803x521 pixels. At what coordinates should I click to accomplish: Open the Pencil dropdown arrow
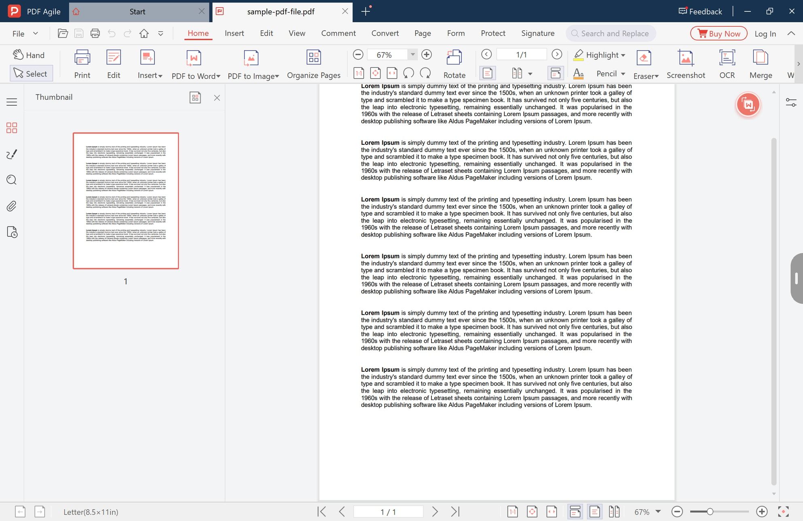click(x=623, y=74)
